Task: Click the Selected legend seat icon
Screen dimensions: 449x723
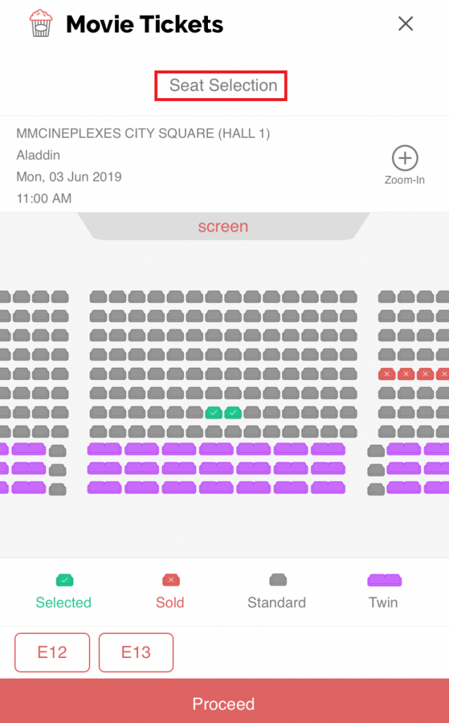Action: 64,580
